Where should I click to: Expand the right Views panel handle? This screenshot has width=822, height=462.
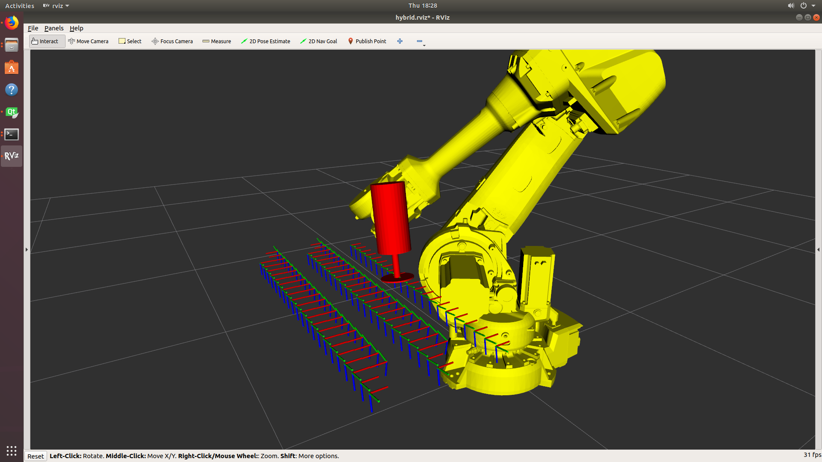point(818,249)
